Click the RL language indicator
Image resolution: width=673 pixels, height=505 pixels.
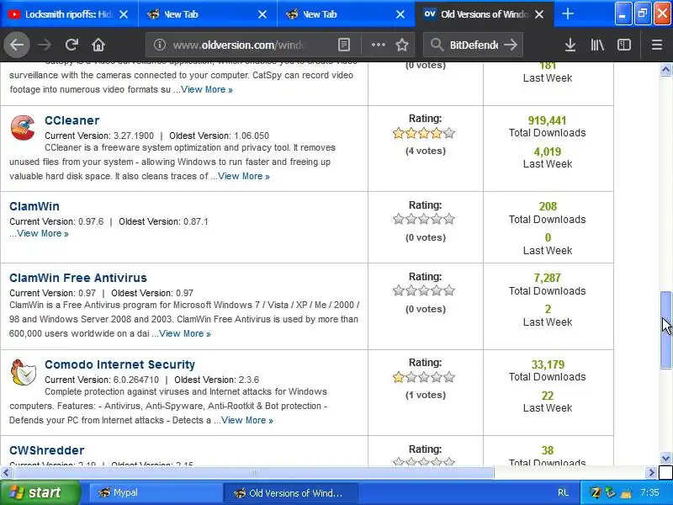(x=563, y=492)
